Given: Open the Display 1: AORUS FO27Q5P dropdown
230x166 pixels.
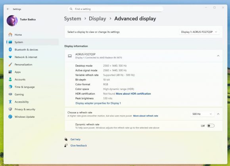Looking at the screenshot, I should tap(199, 32).
